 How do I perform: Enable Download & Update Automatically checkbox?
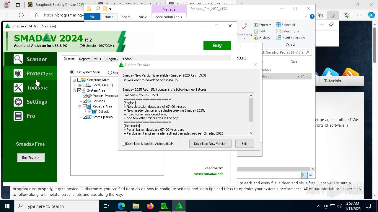[x=124, y=144]
